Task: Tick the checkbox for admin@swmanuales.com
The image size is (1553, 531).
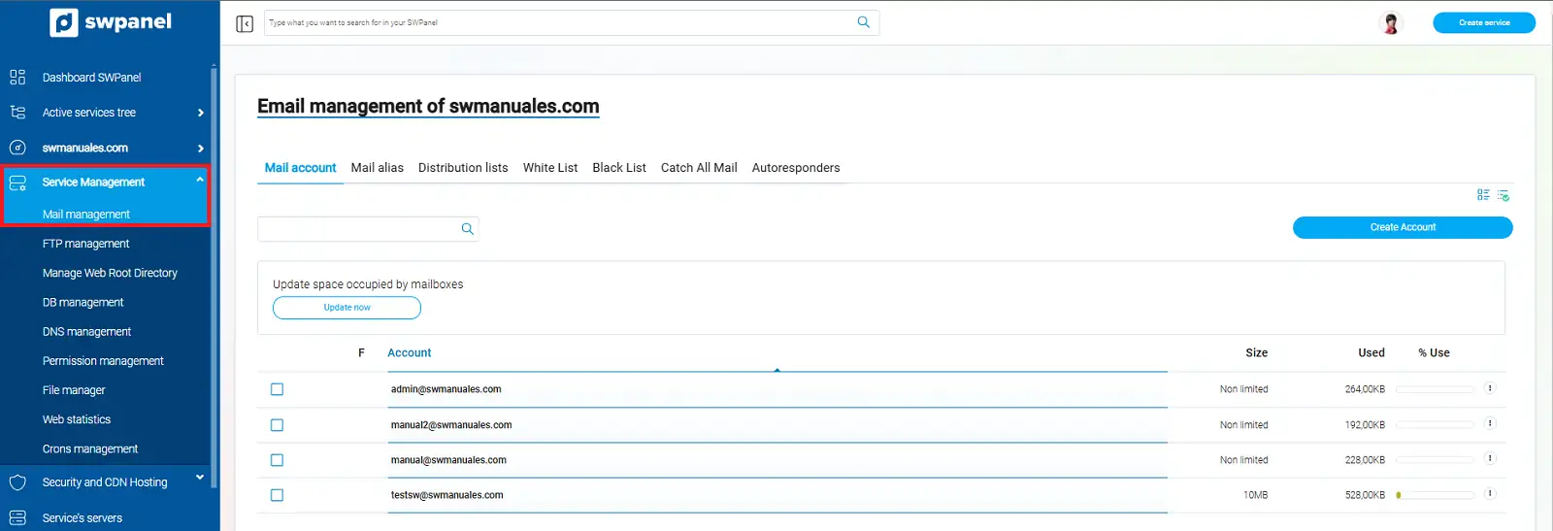Action: click(x=277, y=389)
